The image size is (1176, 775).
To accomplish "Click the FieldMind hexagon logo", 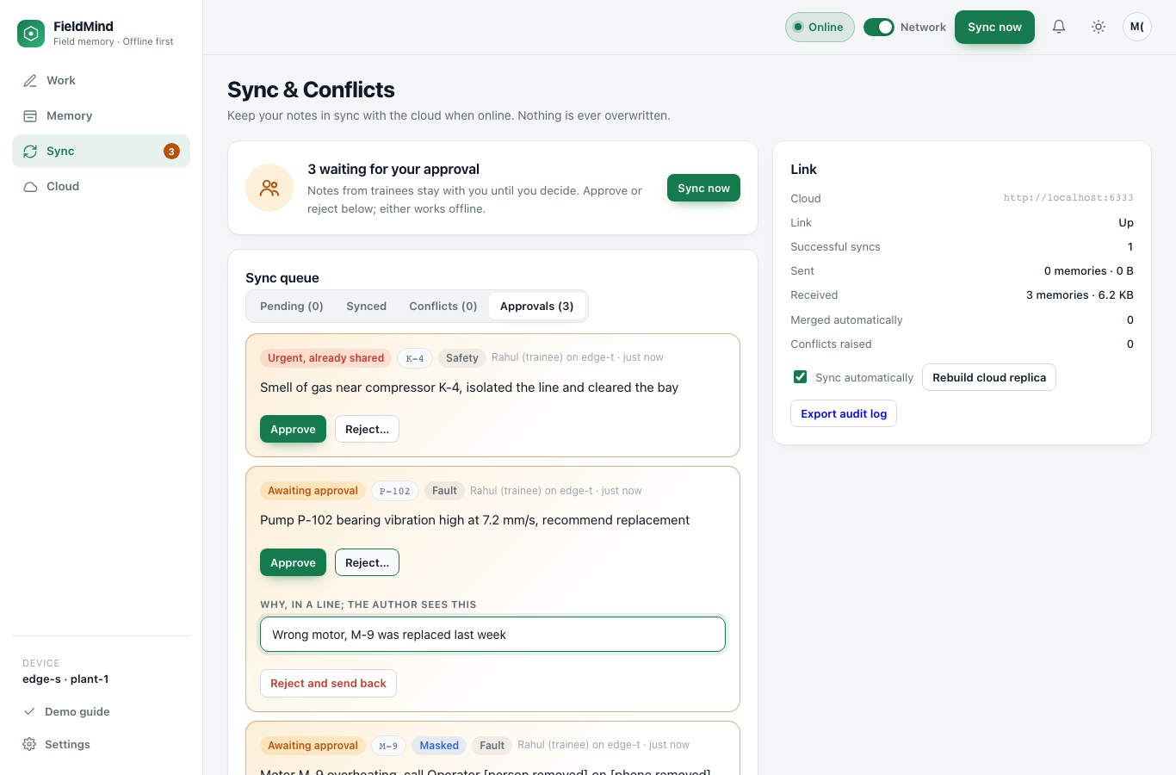I will point(31,34).
